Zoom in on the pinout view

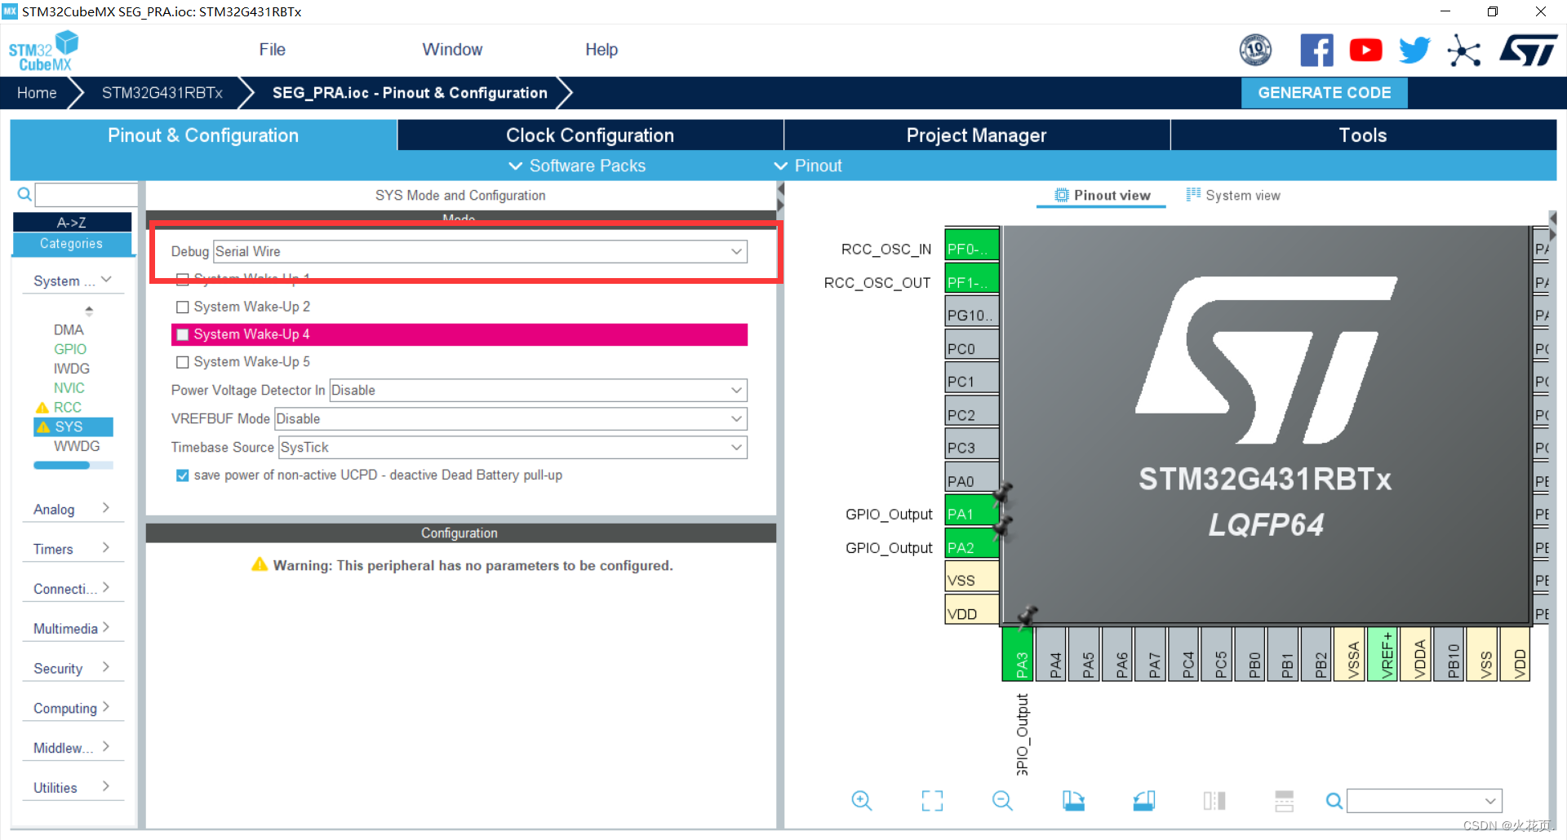(861, 801)
